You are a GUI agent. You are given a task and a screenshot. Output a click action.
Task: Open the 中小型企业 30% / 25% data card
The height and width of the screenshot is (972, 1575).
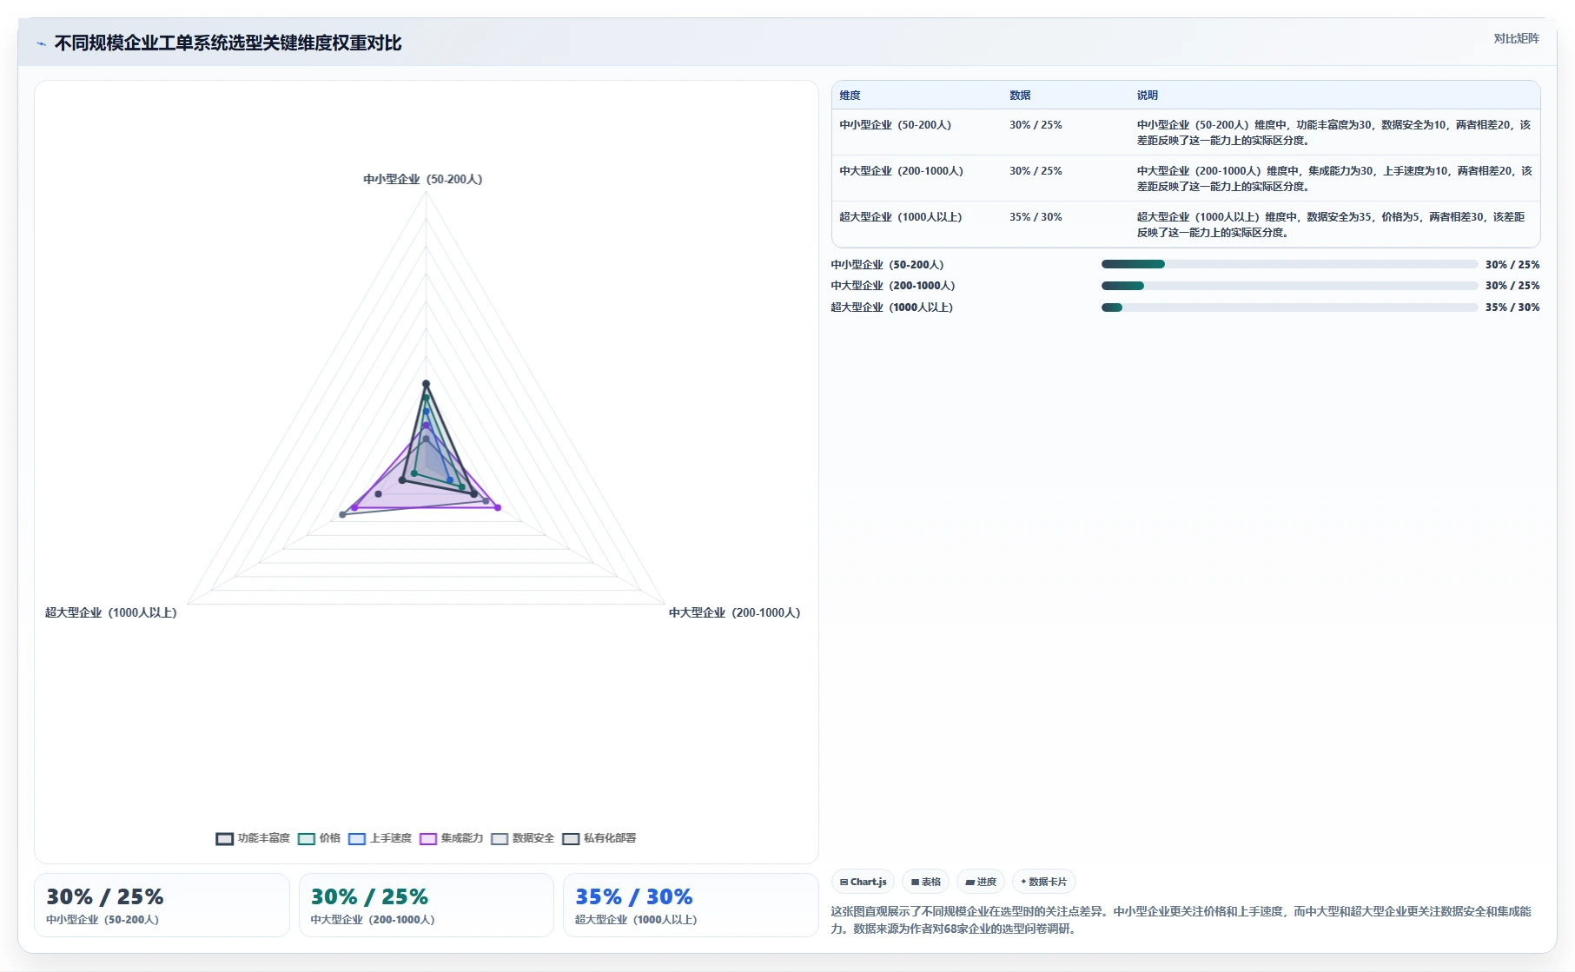pyautogui.click(x=162, y=905)
